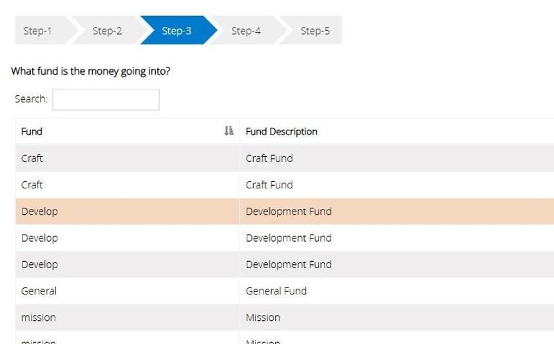This screenshot has height=344, width=554.
Task: Jump to the Step-5 tab
Action: [x=315, y=30]
